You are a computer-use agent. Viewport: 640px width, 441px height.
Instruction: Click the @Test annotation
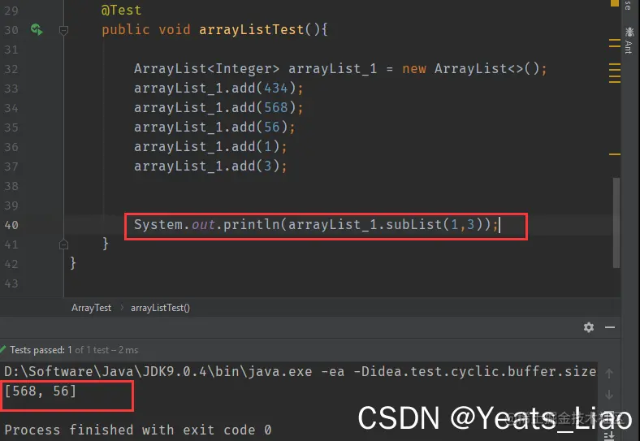click(x=121, y=11)
